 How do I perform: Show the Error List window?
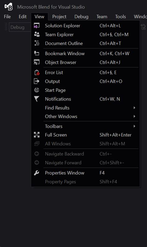coord(86,73)
